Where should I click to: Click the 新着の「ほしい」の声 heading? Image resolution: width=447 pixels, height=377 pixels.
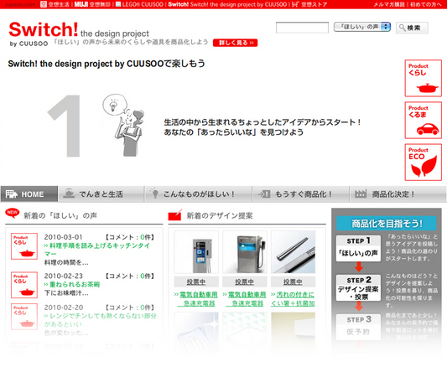pyautogui.click(x=60, y=215)
